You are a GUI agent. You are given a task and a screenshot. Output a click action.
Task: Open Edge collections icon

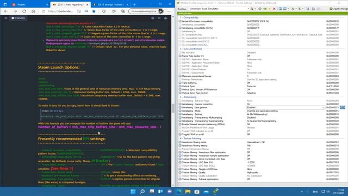click(x=123, y=11)
